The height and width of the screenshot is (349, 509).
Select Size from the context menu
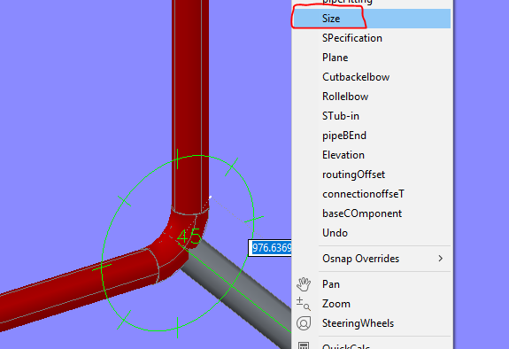pos(371,19)
